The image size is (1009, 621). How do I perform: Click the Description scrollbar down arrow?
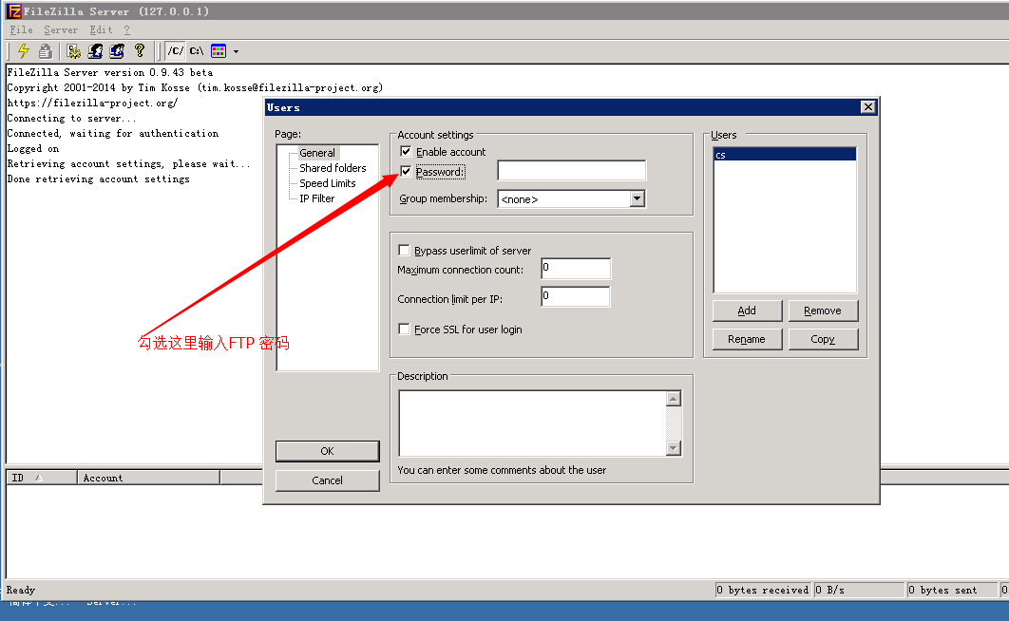673,448
